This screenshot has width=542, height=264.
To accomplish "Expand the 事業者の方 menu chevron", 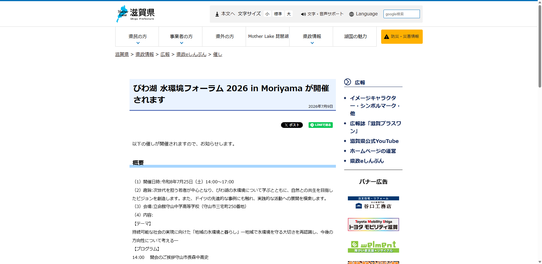I will click(182, 43).
